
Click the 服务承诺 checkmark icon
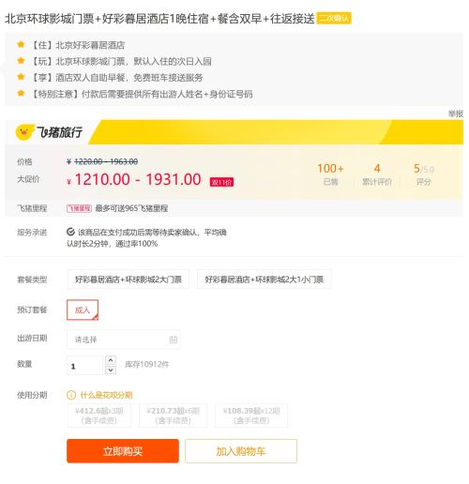click(70, 232)
